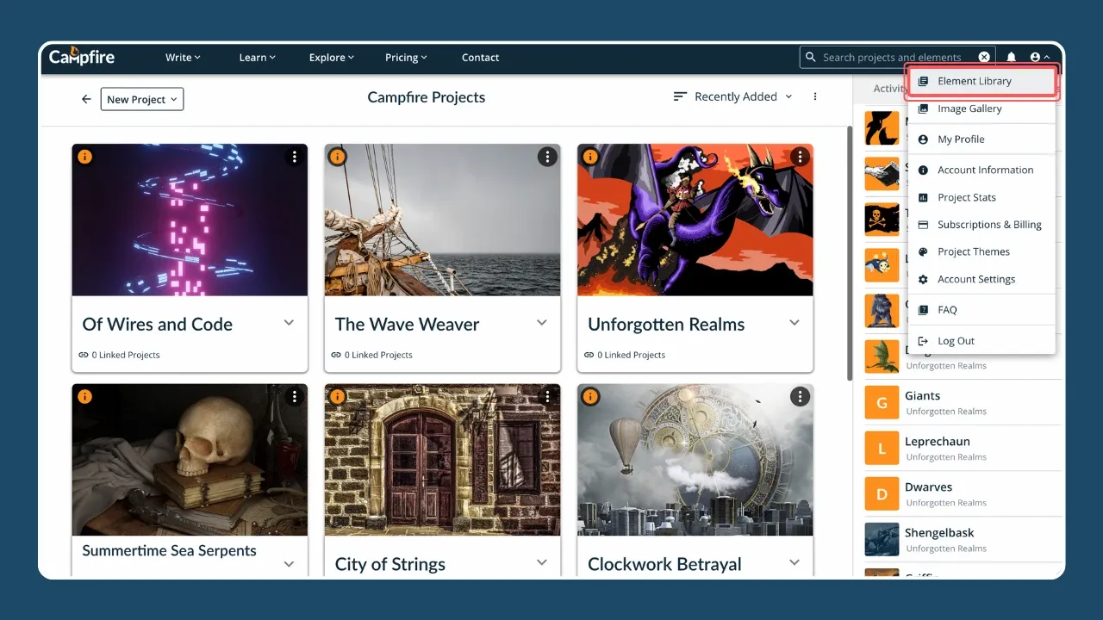The height and width of the screenshot is (620, 1103).
Task: Clear search with the X icon
Action: (x=984, y=58)
